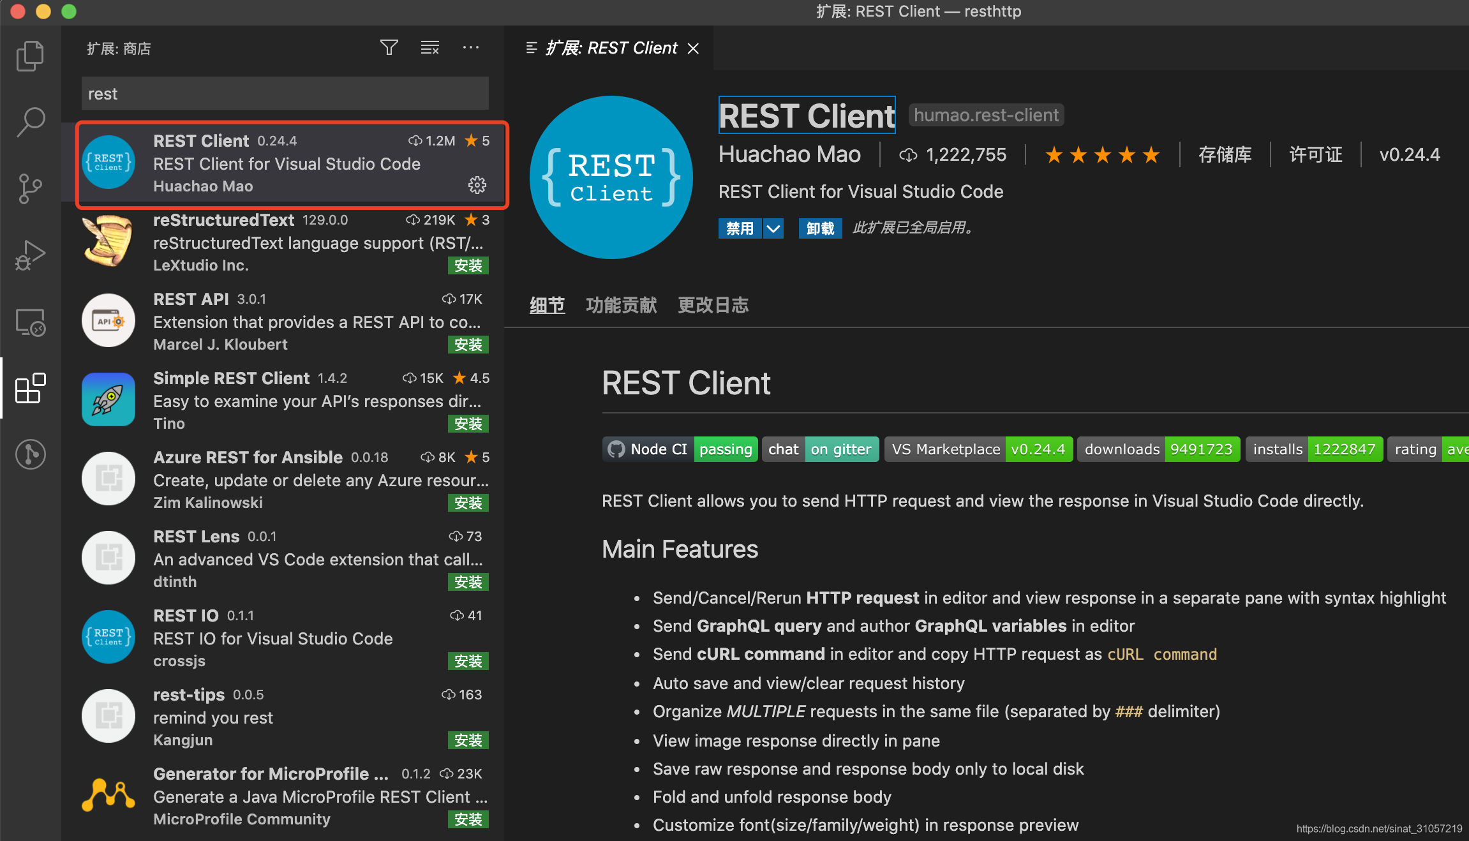Expand the disable button dropdown arrow
Viewport: 1469px width, 841px height.
[x=773, y=228]
